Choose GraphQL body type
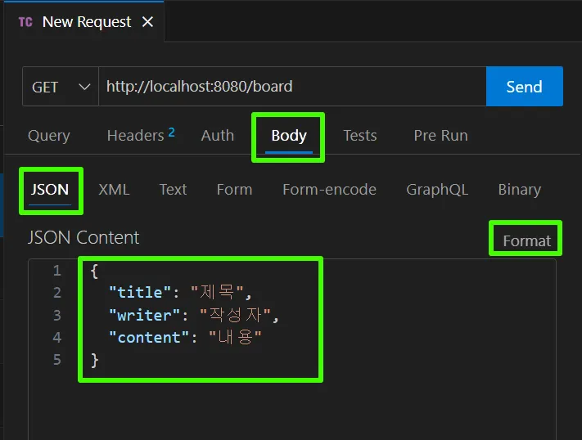 [x=437, y=190]
